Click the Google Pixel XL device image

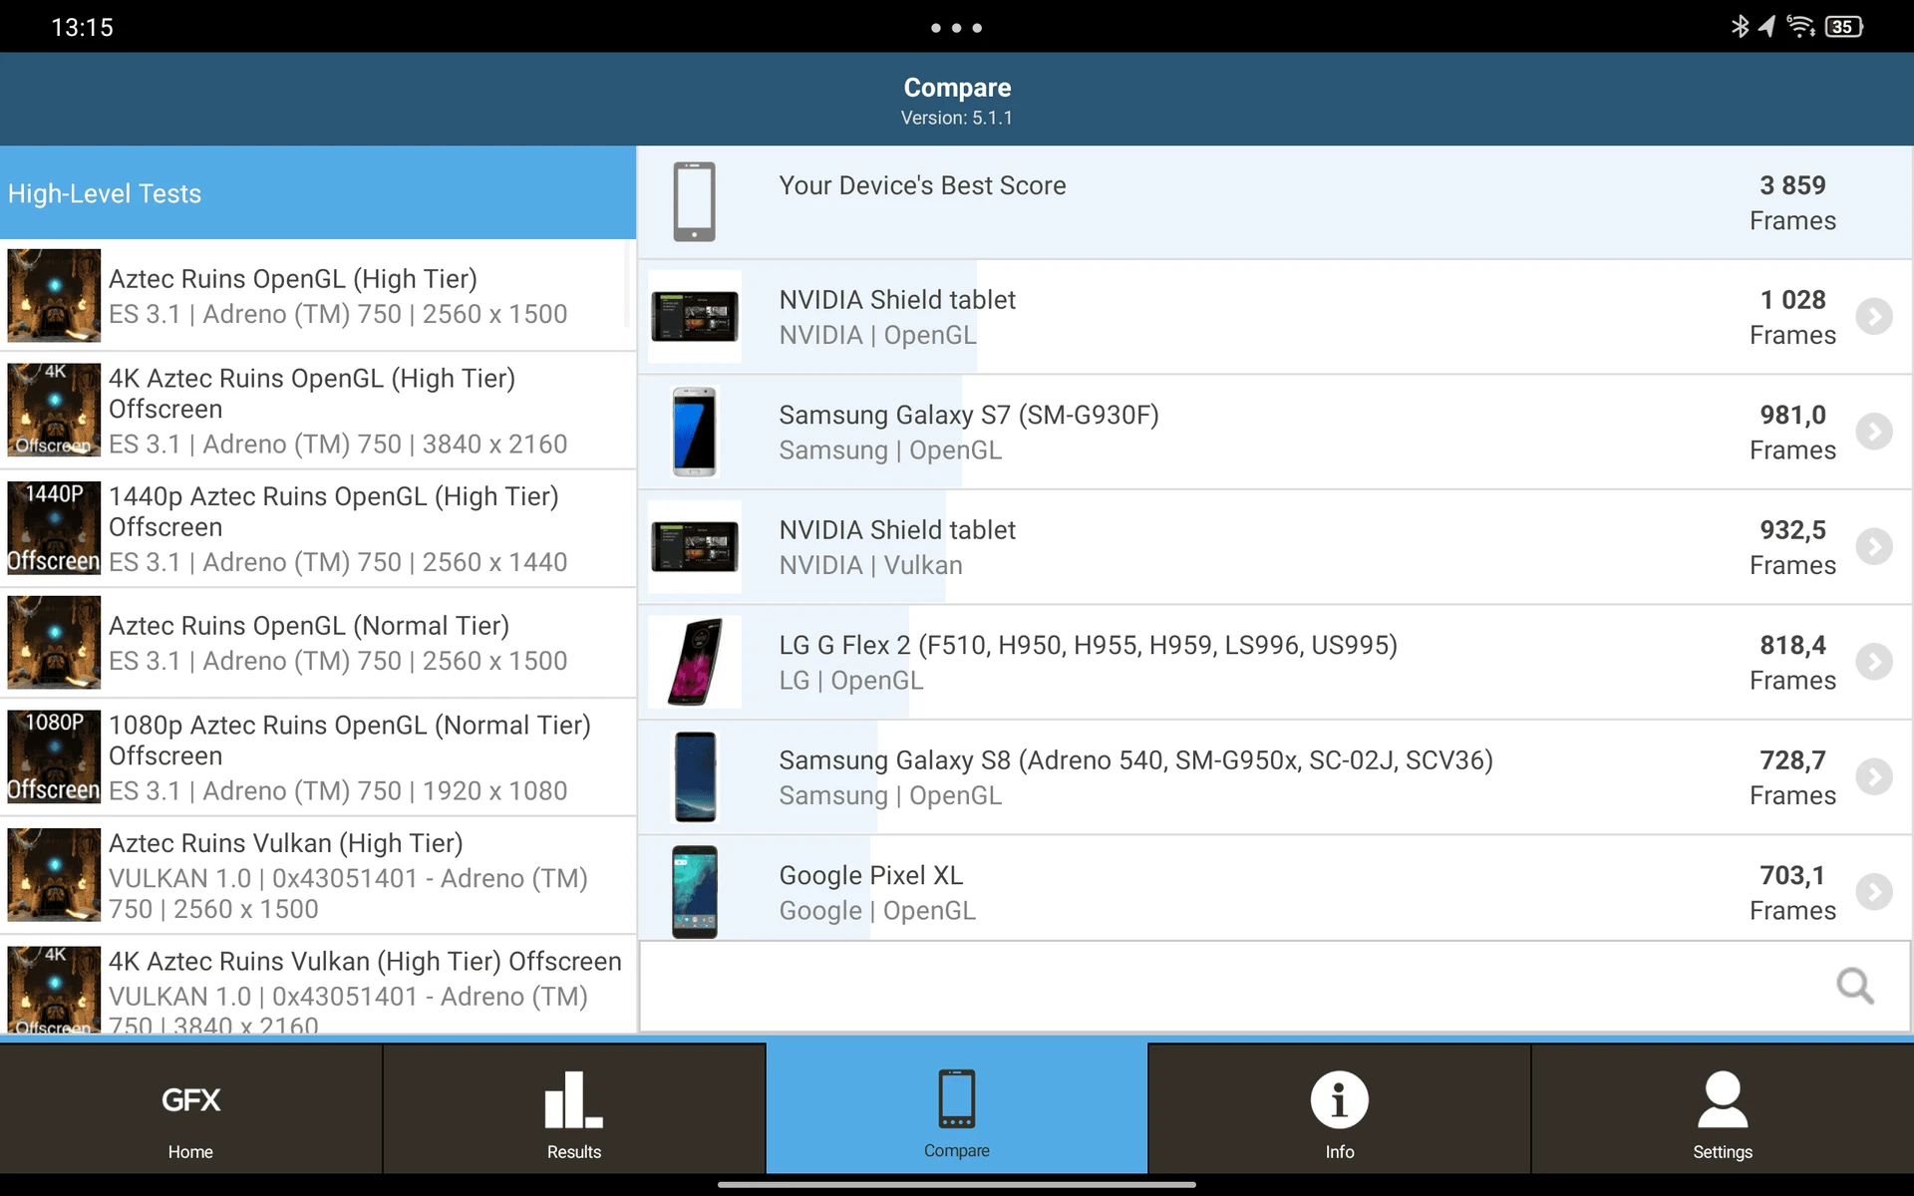(x=695, y=892)
